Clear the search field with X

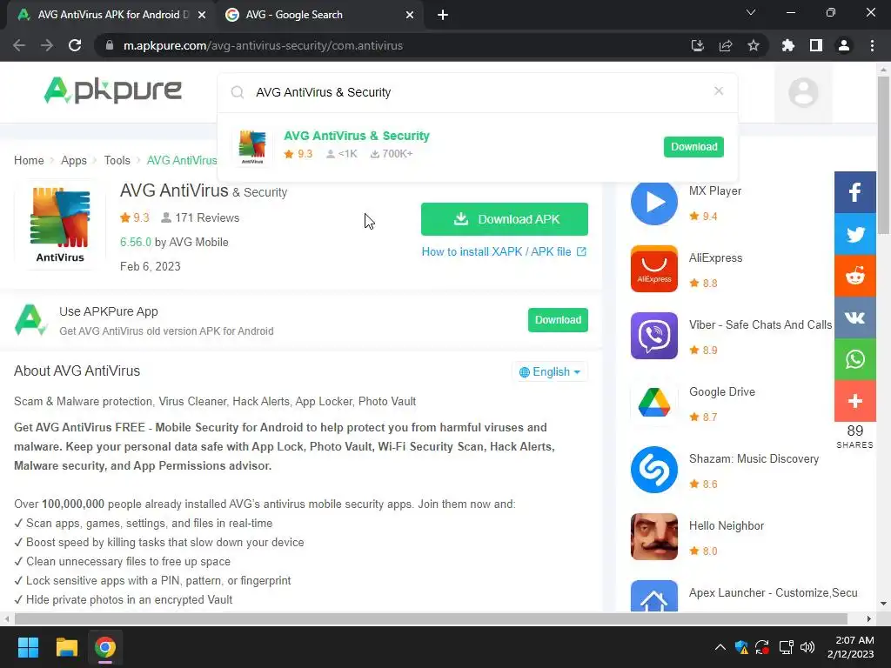(x=718, y=90)
